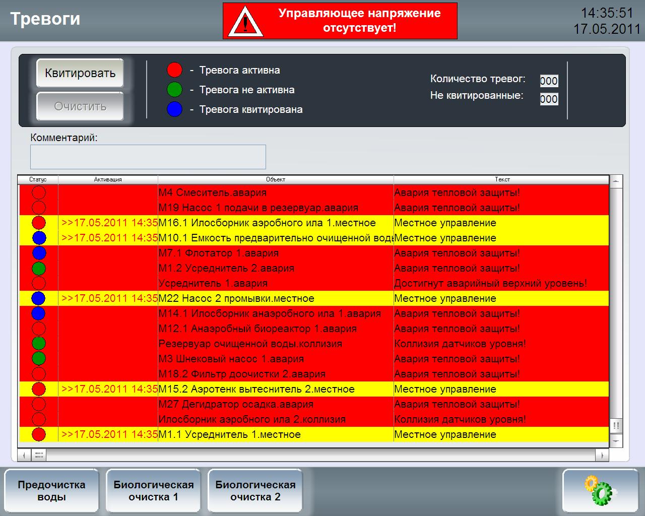Viewport: 645px width, 516px height.
Task: Open the Предочистка воды screen
Action: (x=51, y=491)
